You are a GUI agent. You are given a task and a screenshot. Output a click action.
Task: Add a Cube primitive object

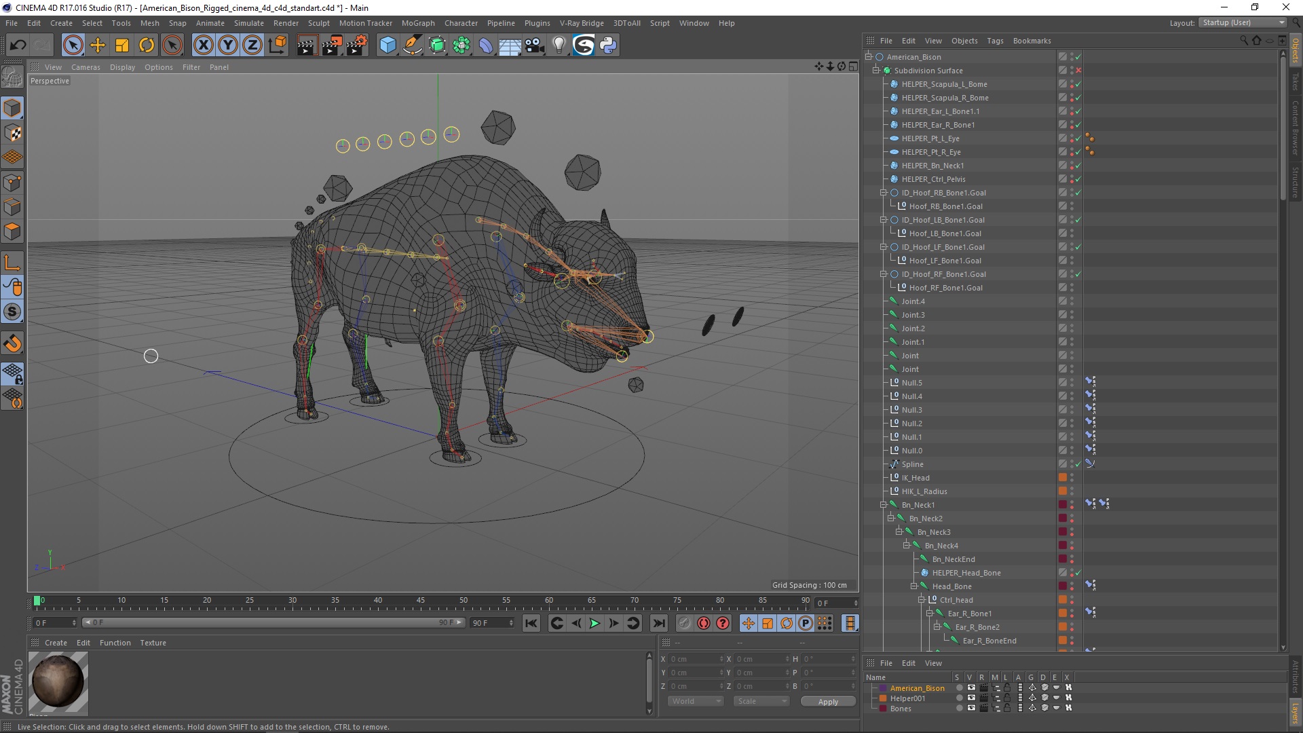tap(388, 45)
